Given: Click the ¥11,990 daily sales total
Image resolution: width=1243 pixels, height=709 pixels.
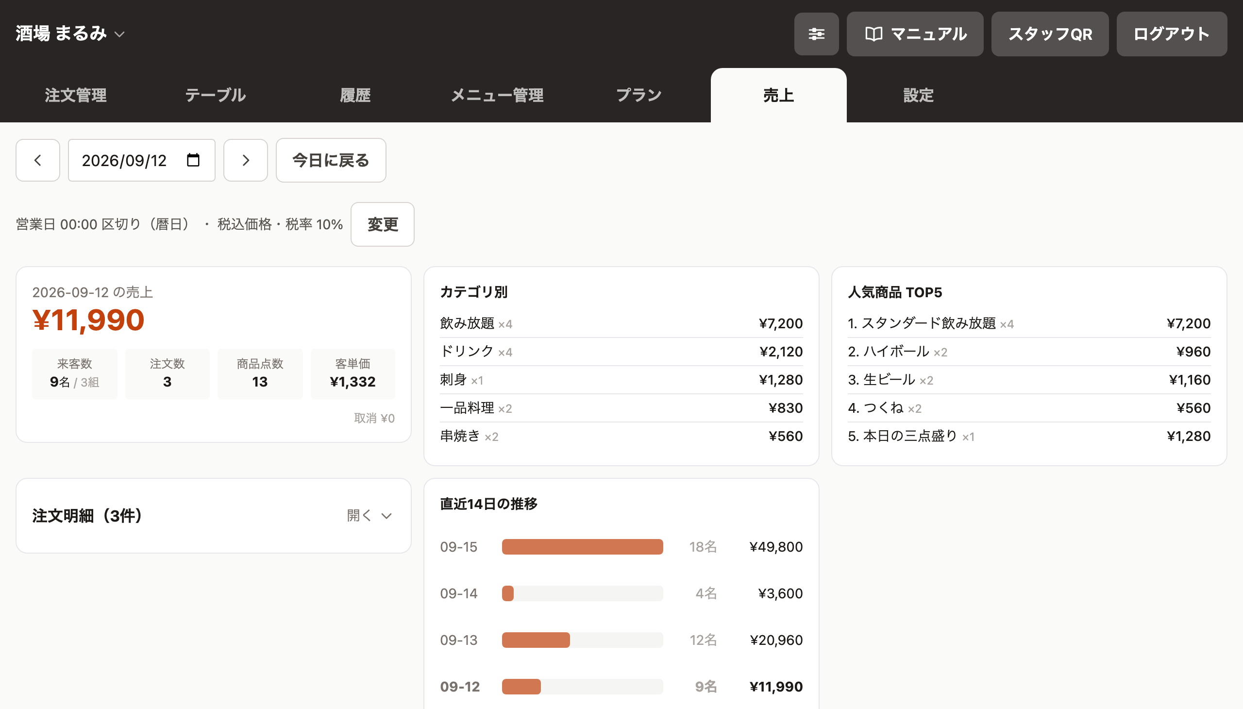Looking at the screenshot, I should [x=88, y=321].
